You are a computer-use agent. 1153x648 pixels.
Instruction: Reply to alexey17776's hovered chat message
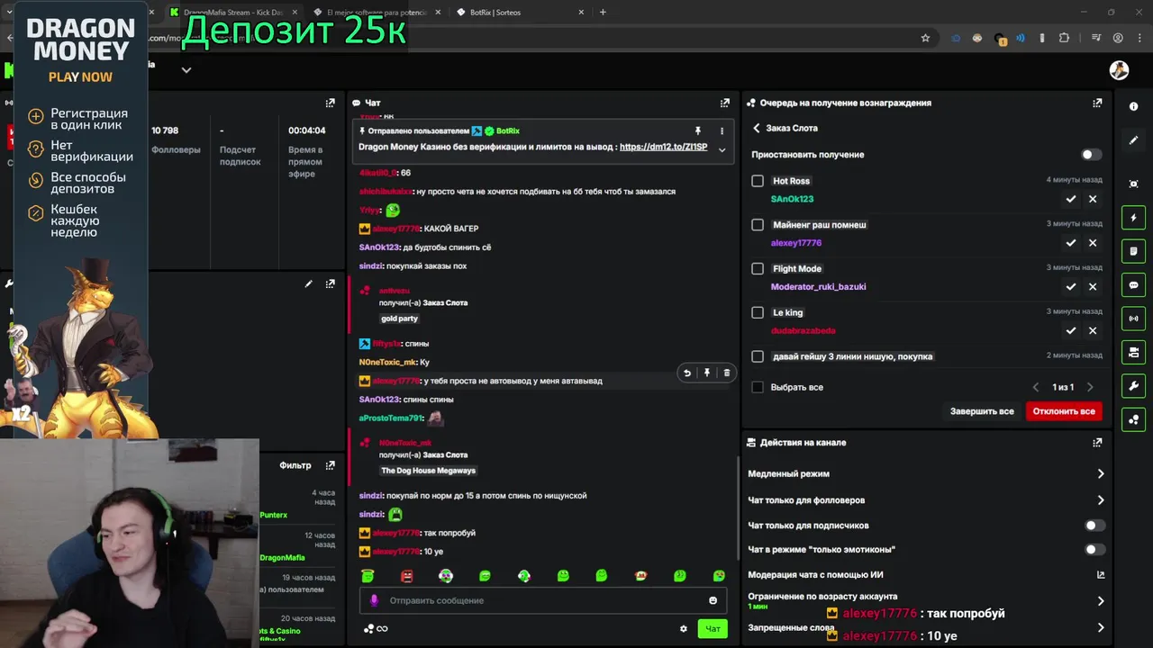[687, 373]
